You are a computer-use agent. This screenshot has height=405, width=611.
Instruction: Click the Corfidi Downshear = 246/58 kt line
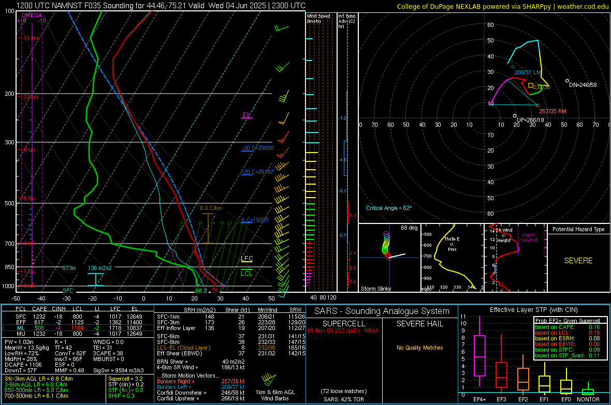point(201,393)
